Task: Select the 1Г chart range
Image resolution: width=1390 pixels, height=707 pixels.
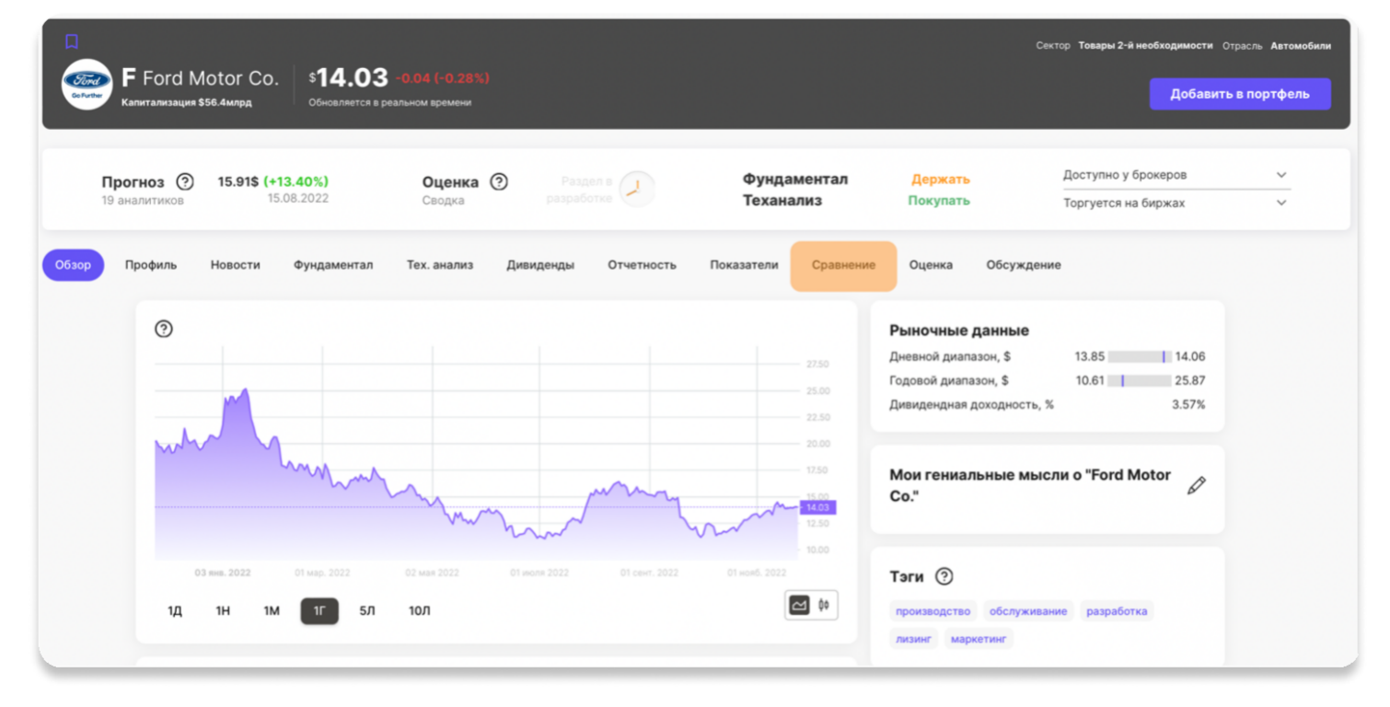Action: click(x=319, y=611)
